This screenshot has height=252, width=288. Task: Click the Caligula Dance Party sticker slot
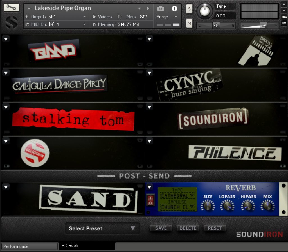(59, 84)
